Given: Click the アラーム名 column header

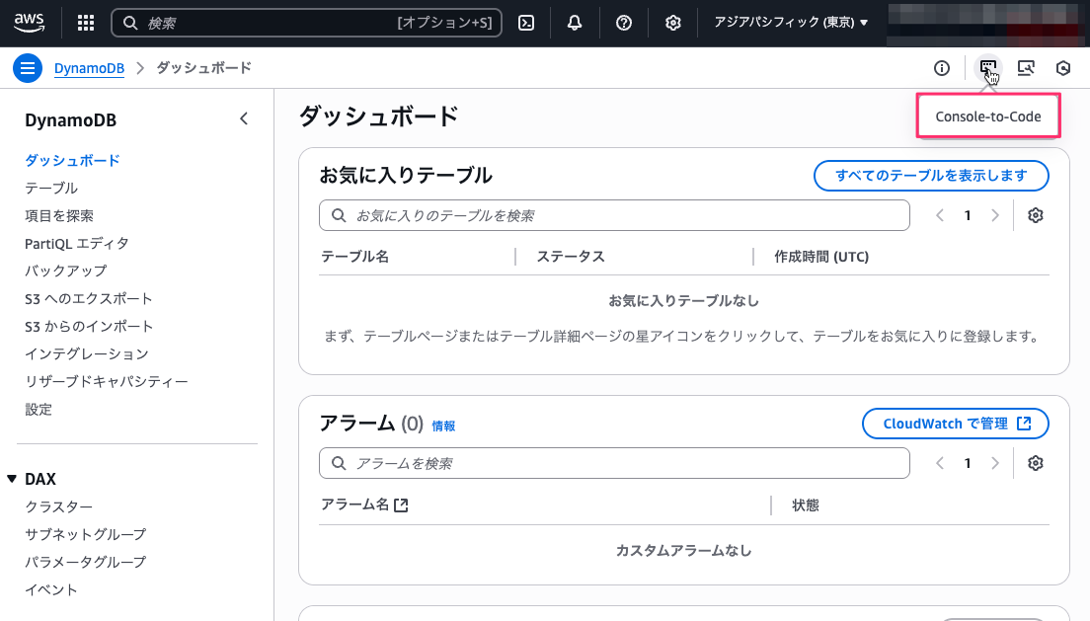Looking at the screenshot, I should pyautogui.click(x=354, y=505).
